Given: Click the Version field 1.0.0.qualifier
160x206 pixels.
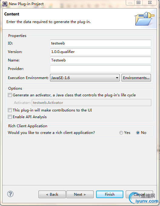Looking at the screenshot, I should click(x=101, y=51).
